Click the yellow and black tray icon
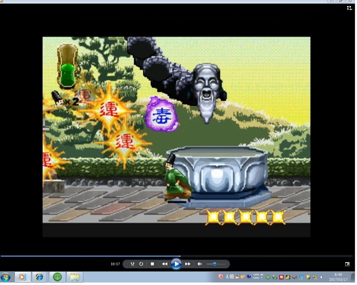The height and width of the screenshot is (285, 357). click(x=288, y=277)
